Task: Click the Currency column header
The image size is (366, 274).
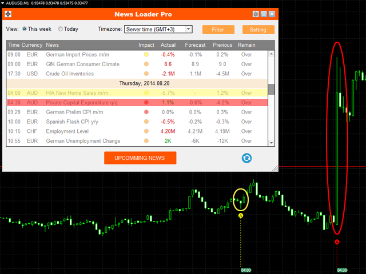Action: (x=32, y=45)
